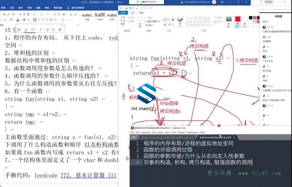
Task: Click Paint Paste clipboard icon
Action: [x=123, y=19]
